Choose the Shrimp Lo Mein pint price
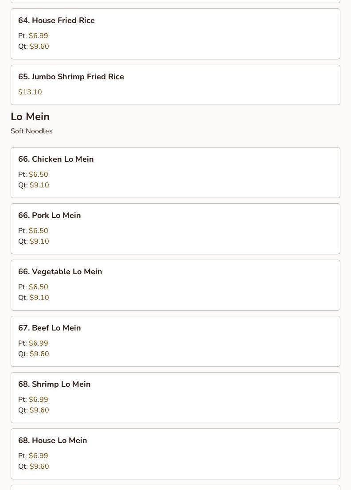The height and width of the screenshot is (490, 351). pyautogui.click(x=38, y=400)
